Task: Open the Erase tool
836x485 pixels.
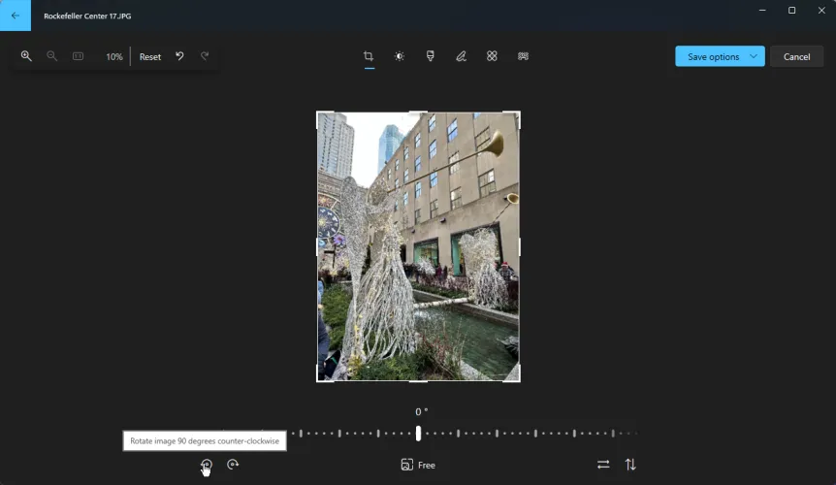Action: [492, 56]
